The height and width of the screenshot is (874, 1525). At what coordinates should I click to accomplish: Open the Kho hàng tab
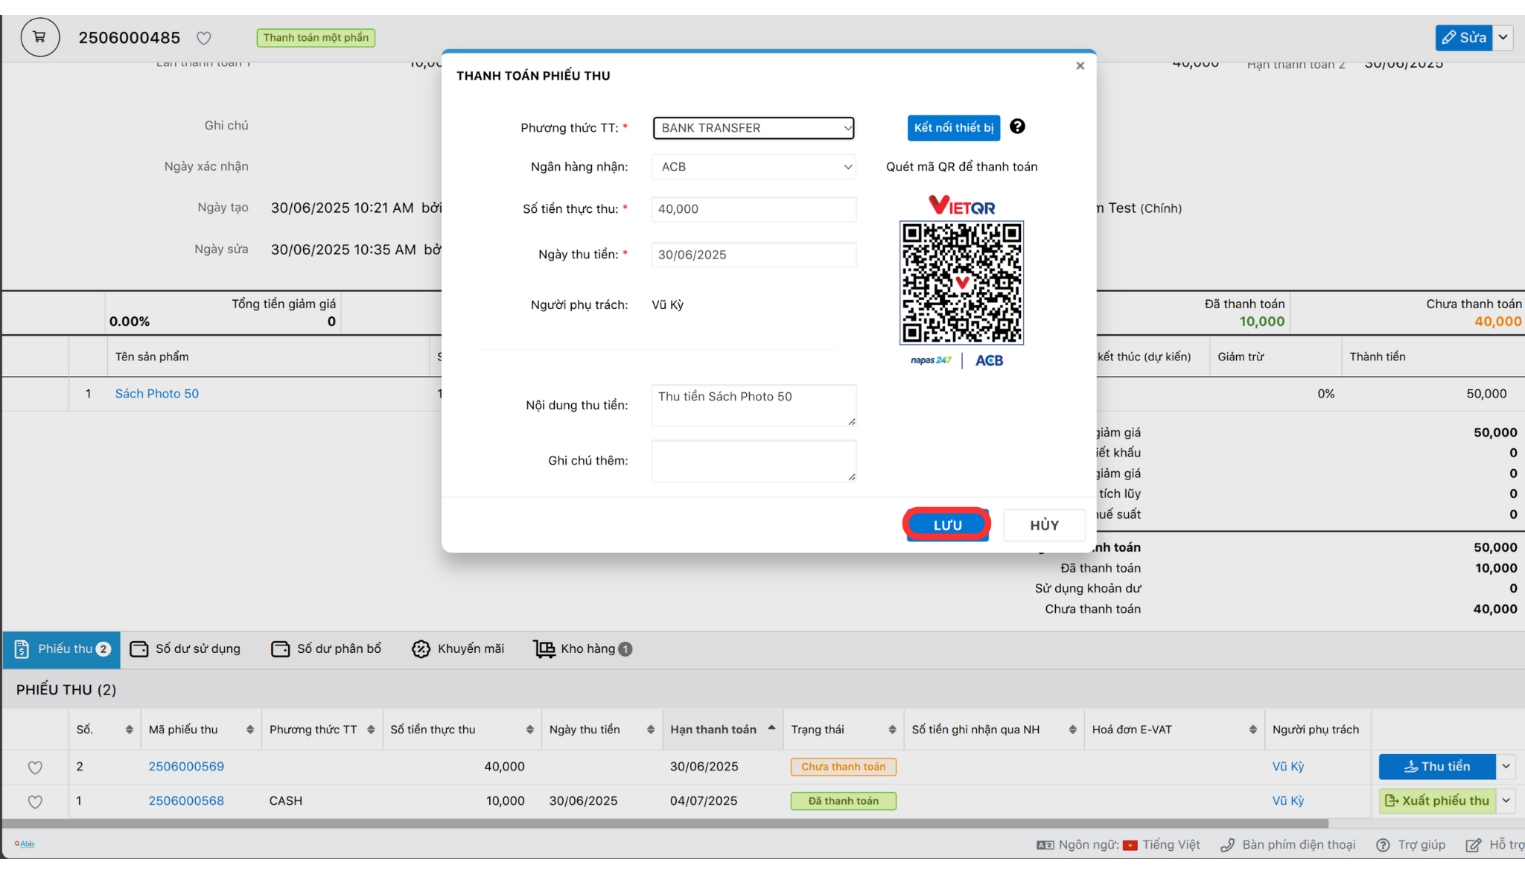[x=582, y=649]
